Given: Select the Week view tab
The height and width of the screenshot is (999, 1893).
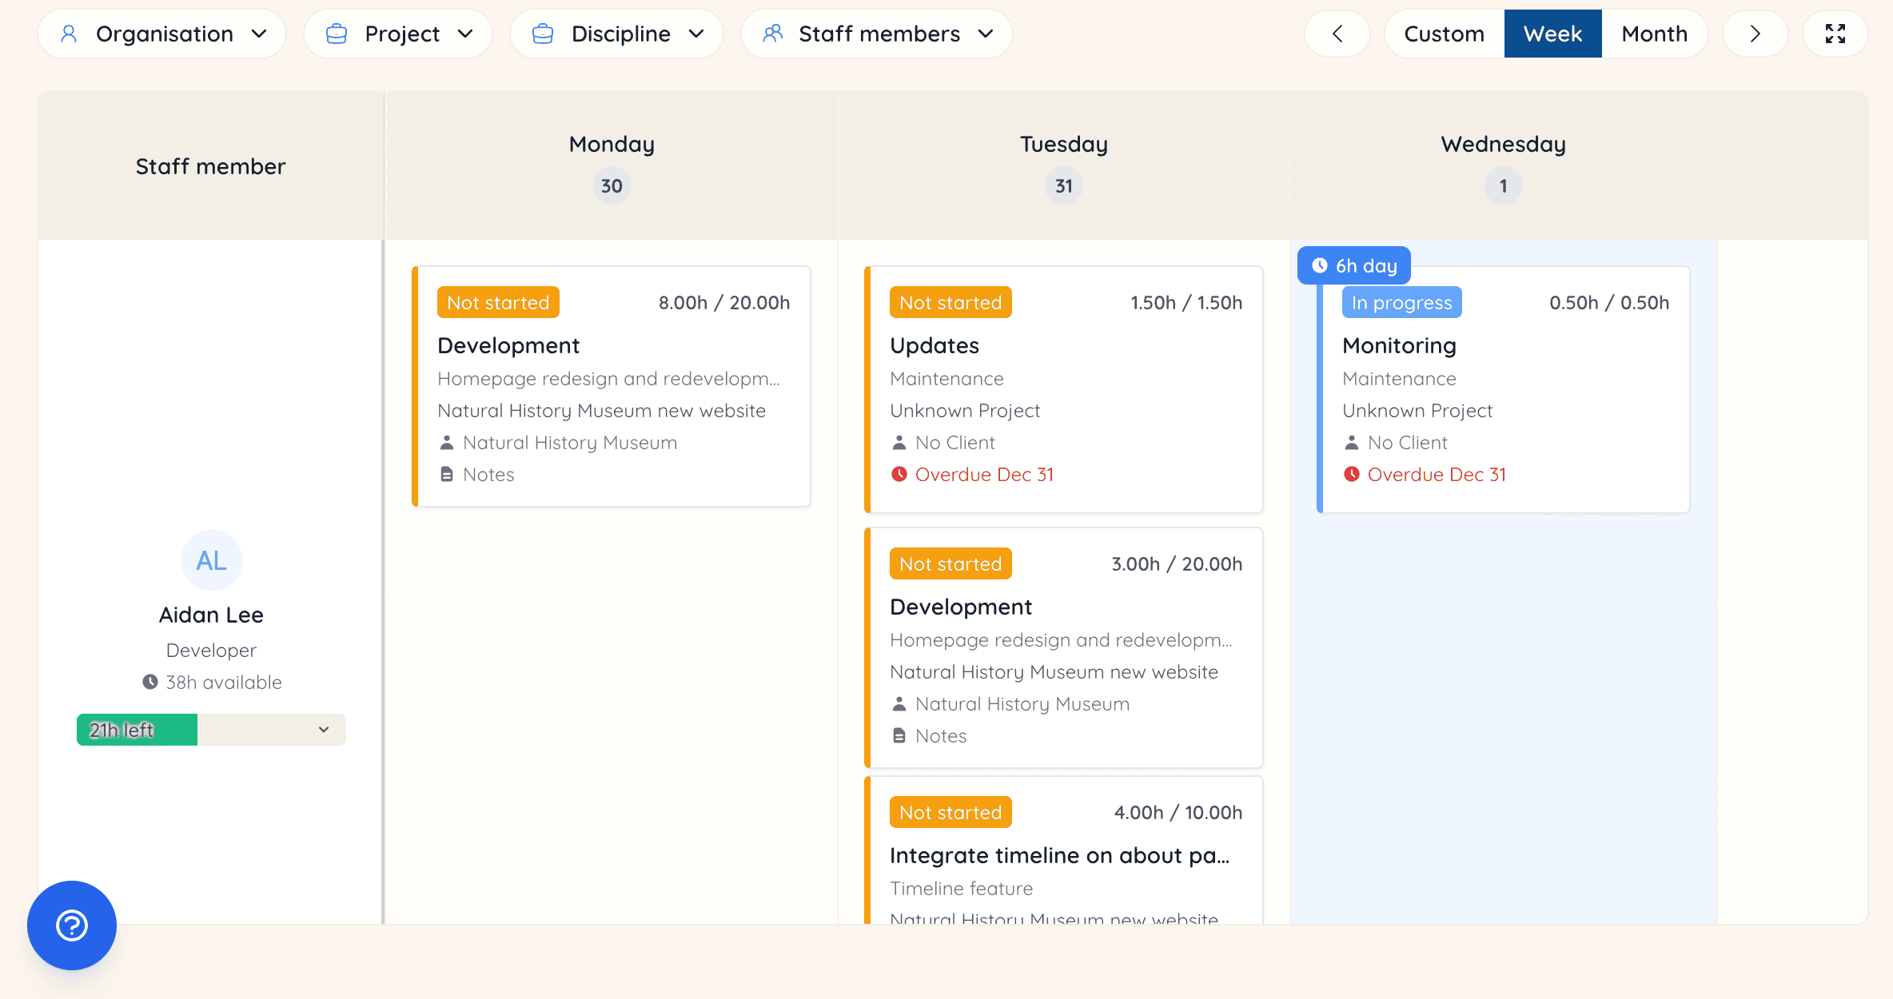Looking at the screenshot, I should point(1552,34).
